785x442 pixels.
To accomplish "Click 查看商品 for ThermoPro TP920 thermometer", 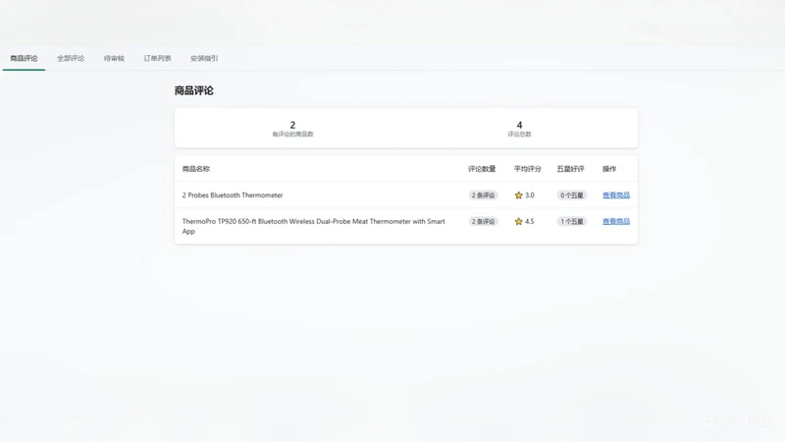I will 616,222.
